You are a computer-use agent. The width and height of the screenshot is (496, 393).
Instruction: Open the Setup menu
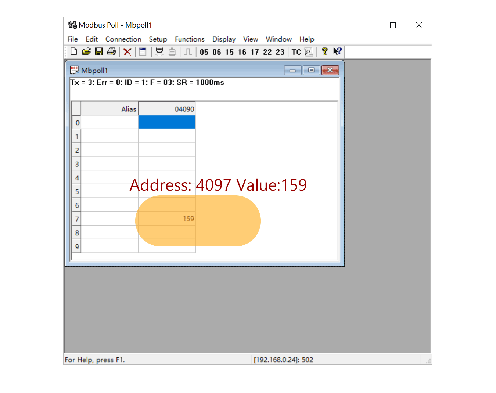click(158, 39)
